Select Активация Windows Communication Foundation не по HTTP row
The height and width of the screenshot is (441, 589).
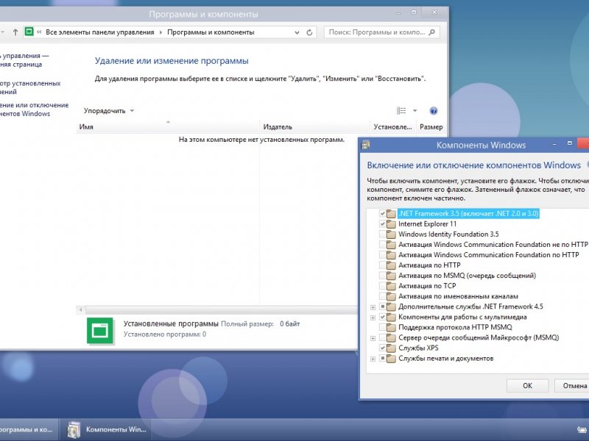tap(493, 245)
